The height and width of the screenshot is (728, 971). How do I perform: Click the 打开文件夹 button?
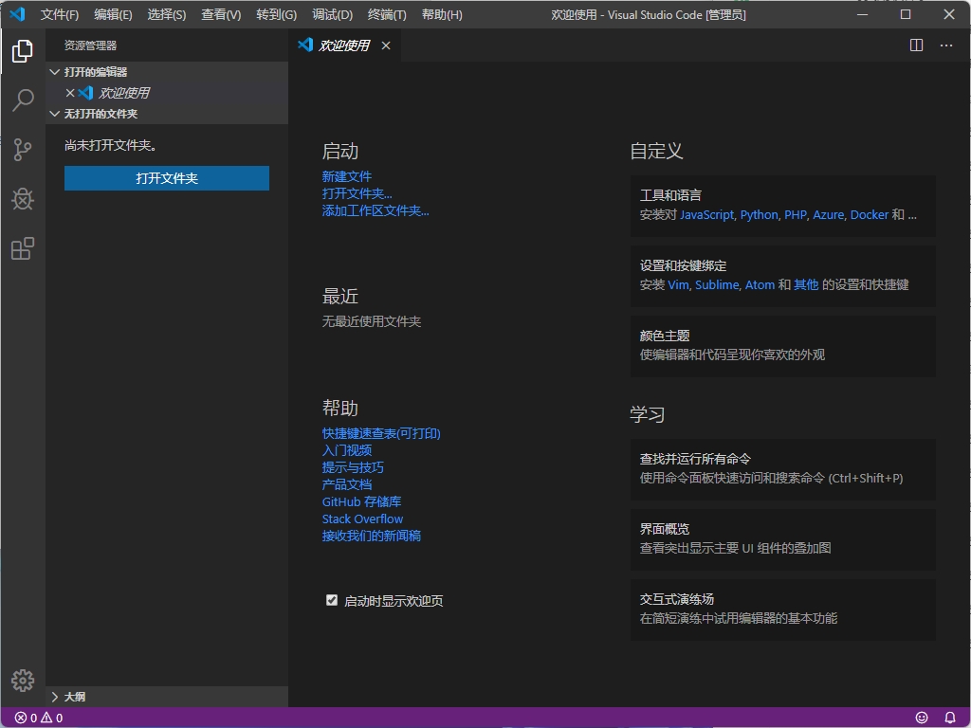pos(166,177)
